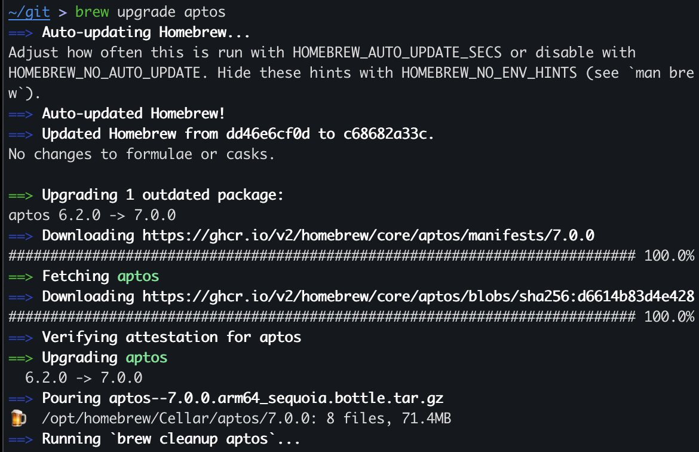Click the green 'brew' command word

coord(92,11)
